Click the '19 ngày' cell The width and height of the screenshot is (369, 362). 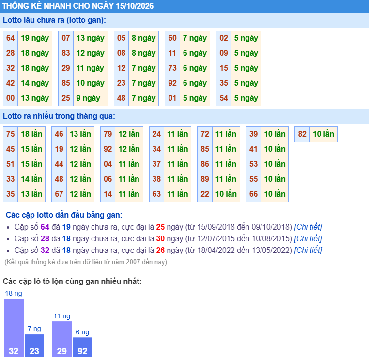click(x=35, y=38)
